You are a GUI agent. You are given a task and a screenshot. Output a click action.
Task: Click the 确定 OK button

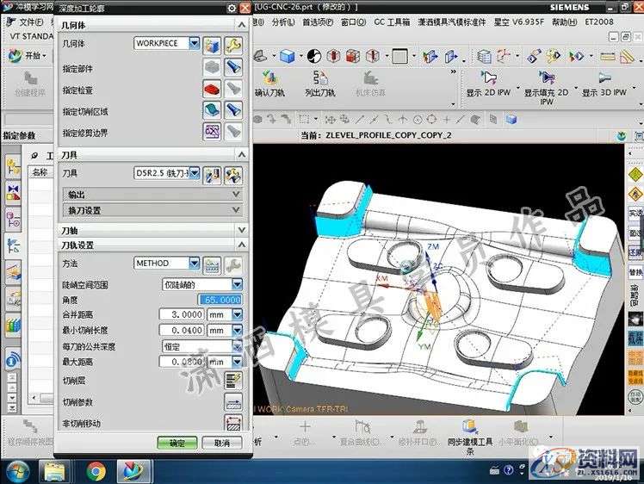tap(176, 443)
